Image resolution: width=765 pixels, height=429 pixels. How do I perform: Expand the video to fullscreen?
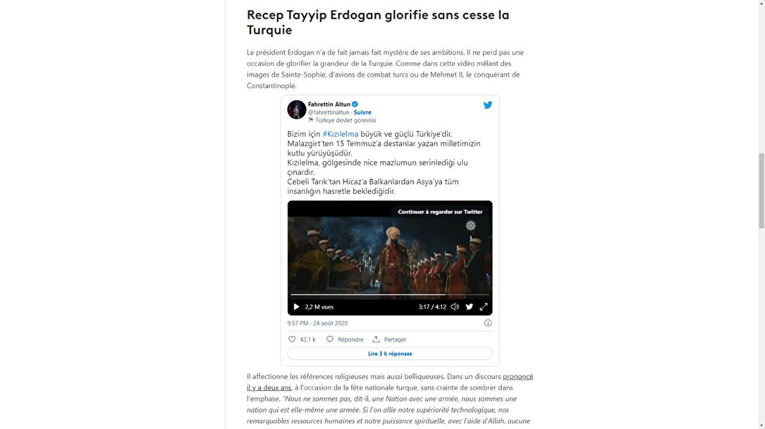484,307
